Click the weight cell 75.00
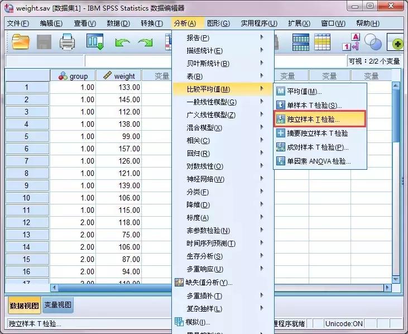This screenshot has height=334, width=408. coord(119,235)
